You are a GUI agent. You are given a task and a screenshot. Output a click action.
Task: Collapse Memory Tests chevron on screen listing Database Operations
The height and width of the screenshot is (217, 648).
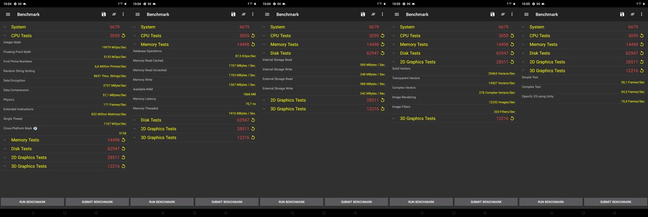point(135,44)
